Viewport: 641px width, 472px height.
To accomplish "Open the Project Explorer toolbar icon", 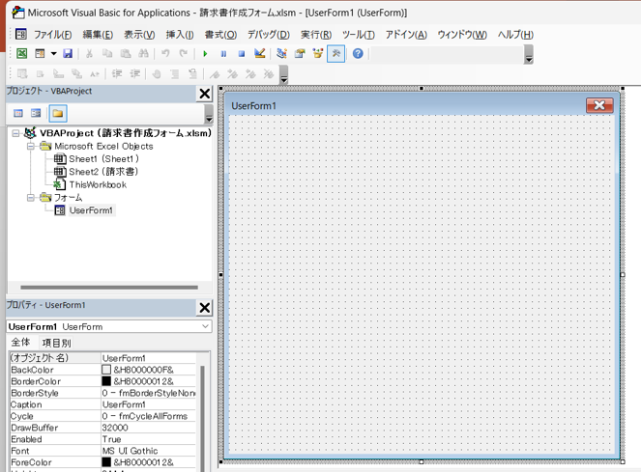I will click(x=281, y=54).
